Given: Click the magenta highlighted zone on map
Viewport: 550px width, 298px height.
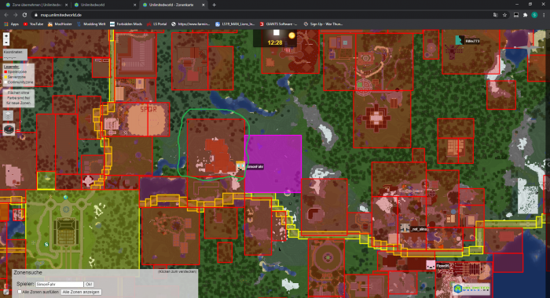Looking at the screenshot, I should tap(273, 164).
